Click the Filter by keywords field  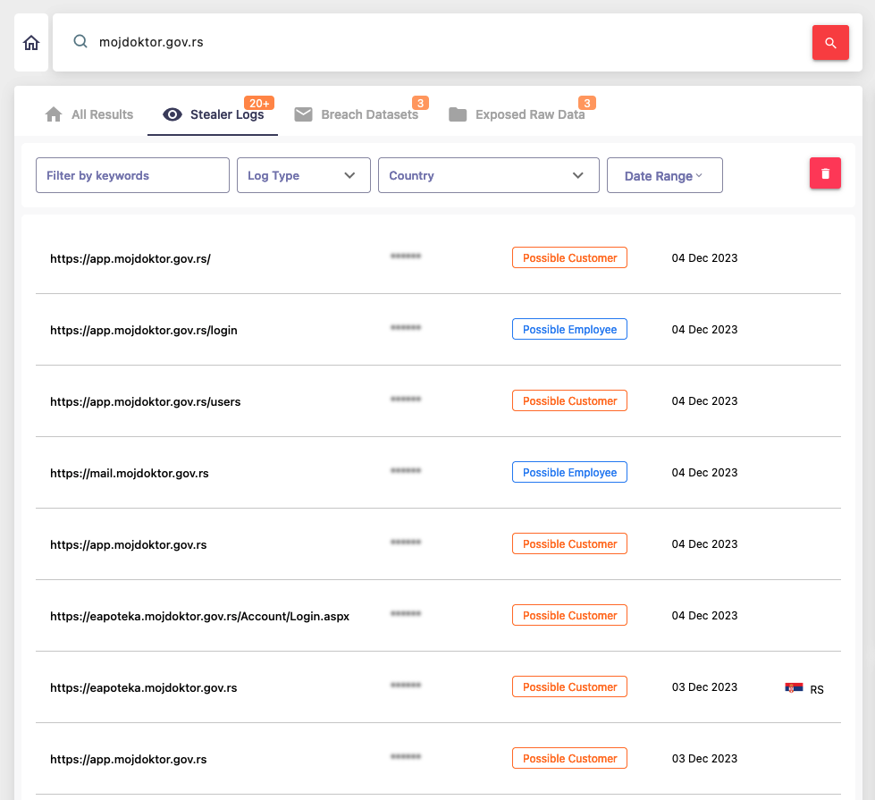(133, 175)
